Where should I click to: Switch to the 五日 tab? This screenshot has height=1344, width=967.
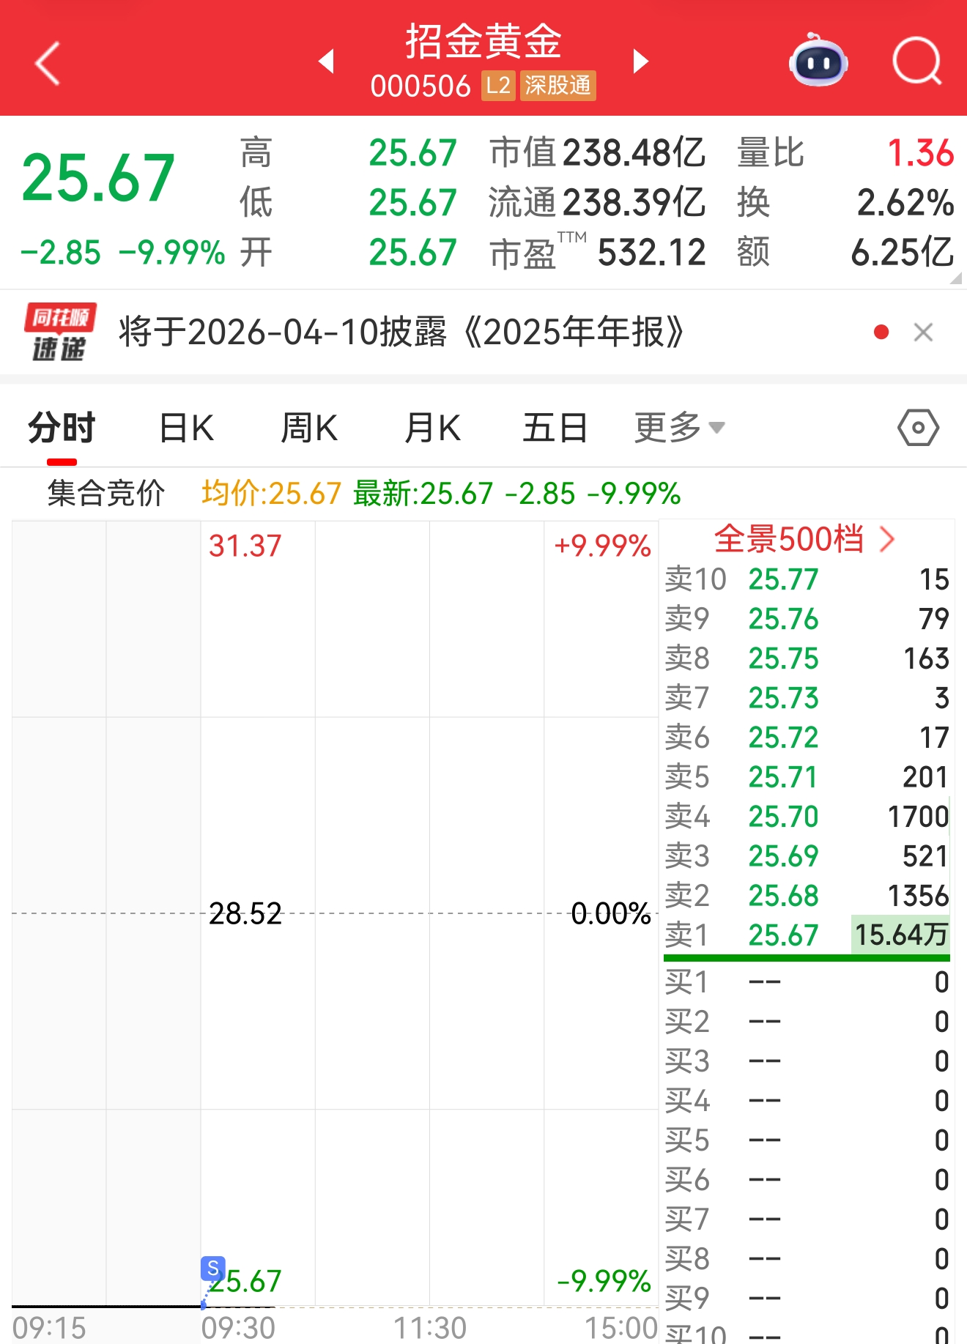coord(555,428)
